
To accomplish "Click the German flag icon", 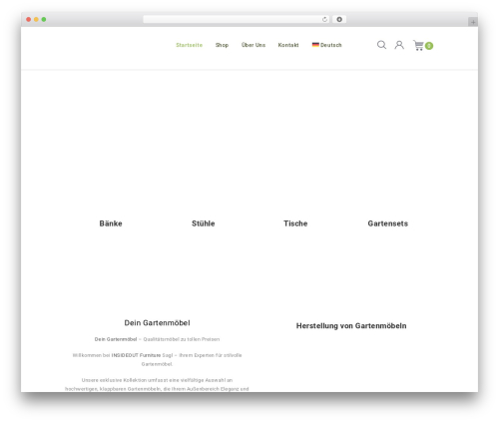I will click(x=315, y=45).
